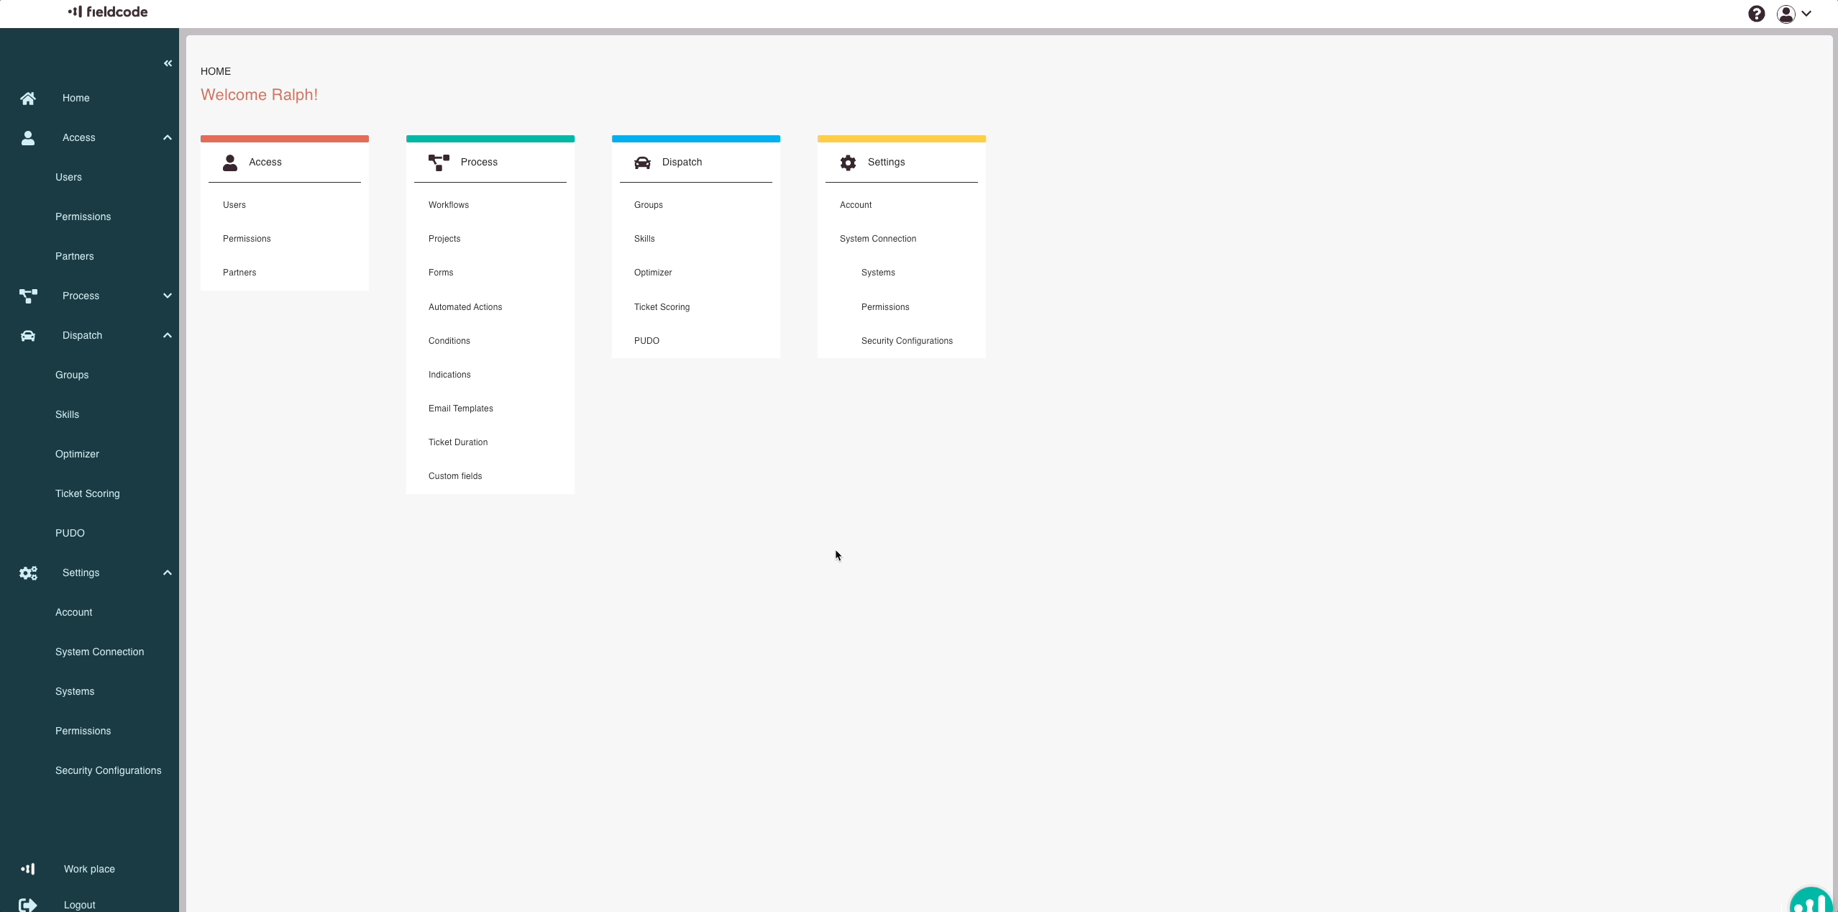1838x912 pixels.
Task: Open PUDO on the Dispatch card
Action: coord(646,341)
